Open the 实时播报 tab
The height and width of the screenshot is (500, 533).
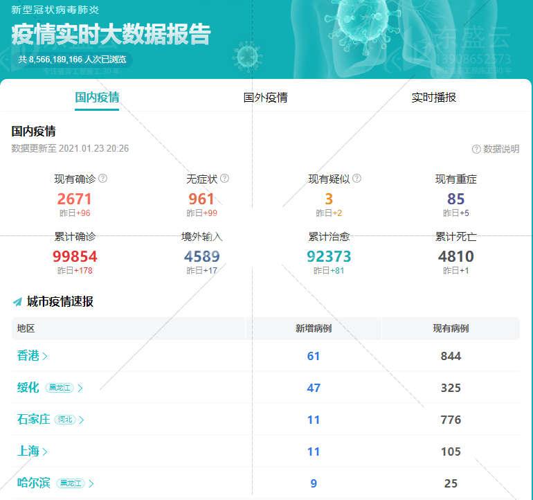(x=434, y=98)
